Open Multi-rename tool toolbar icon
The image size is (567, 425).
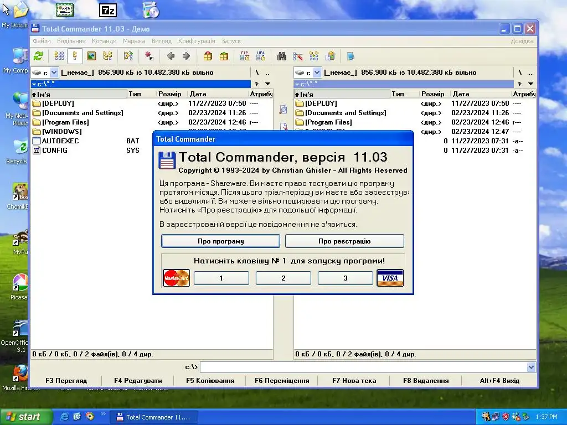click(x=298, y=56)
